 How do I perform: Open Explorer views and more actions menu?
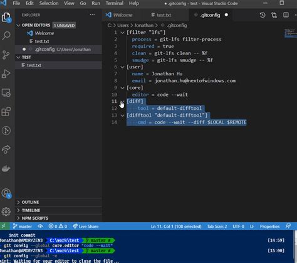click(x=92, y=15)
